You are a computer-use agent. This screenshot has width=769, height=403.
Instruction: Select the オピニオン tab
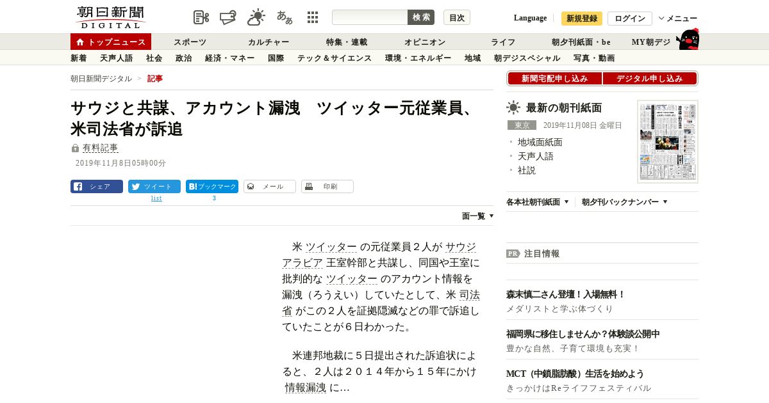coord(425,42)
